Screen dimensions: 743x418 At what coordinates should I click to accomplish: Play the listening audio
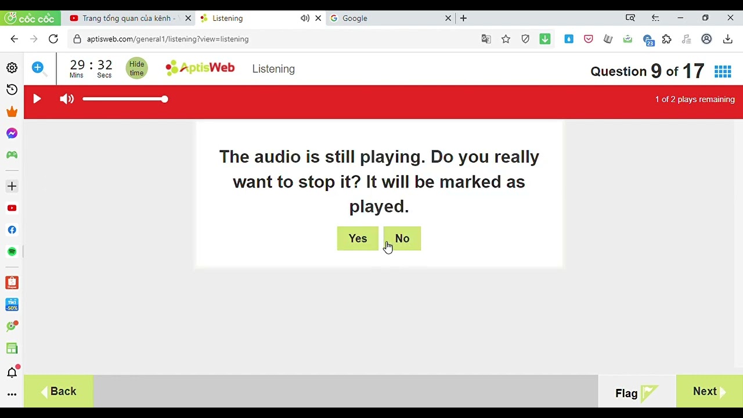coord(37,99)
